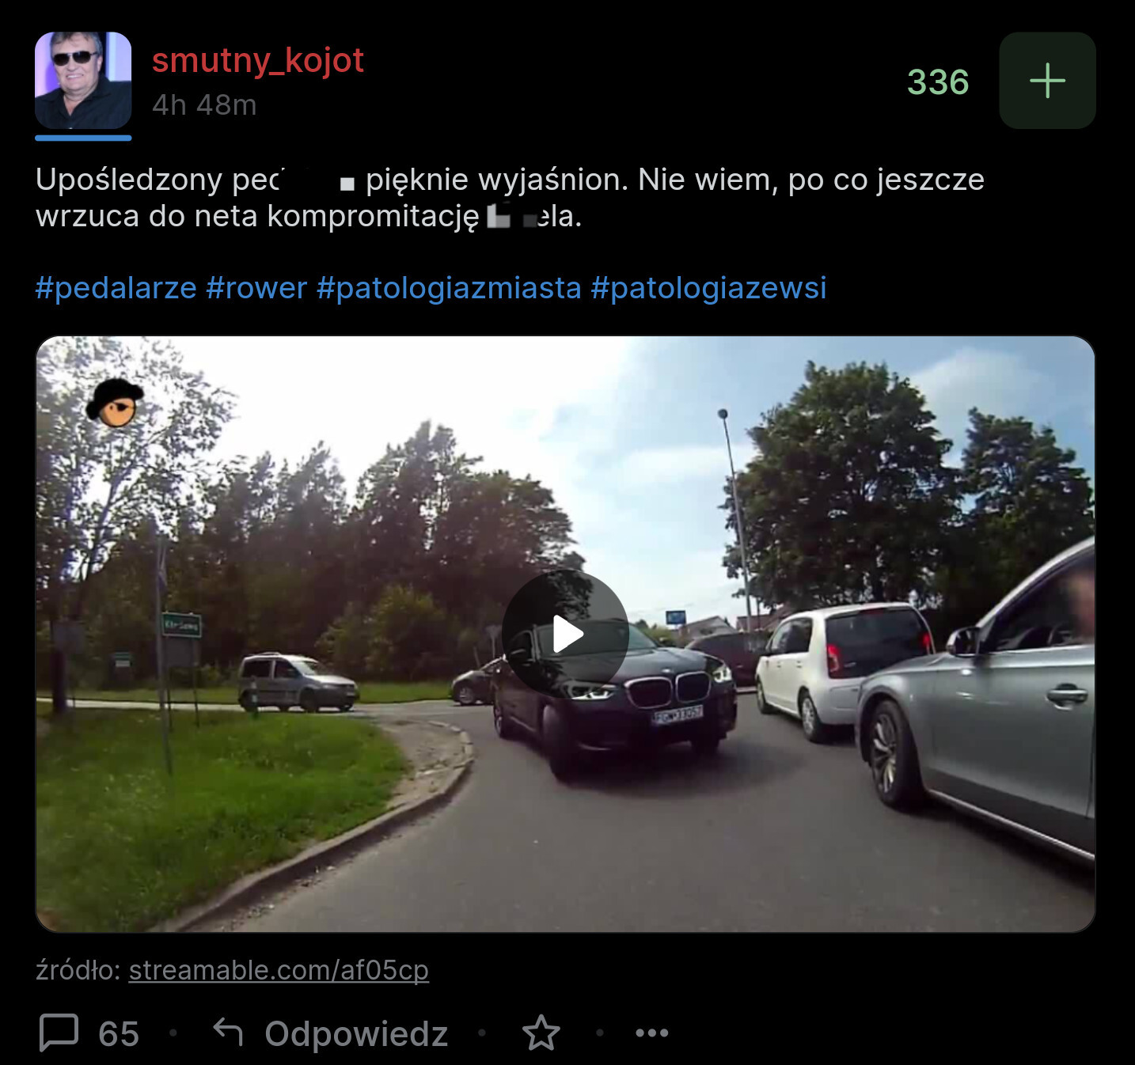
Task: Open the #pedalarze hashtag
Action: pyautogui.click(x=116, y=287)
